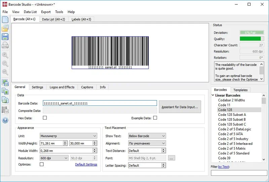Click the zoom in magnifier icon
Image resolution: width=269 pixels, height=182 pixels.
tap(5, 55)
